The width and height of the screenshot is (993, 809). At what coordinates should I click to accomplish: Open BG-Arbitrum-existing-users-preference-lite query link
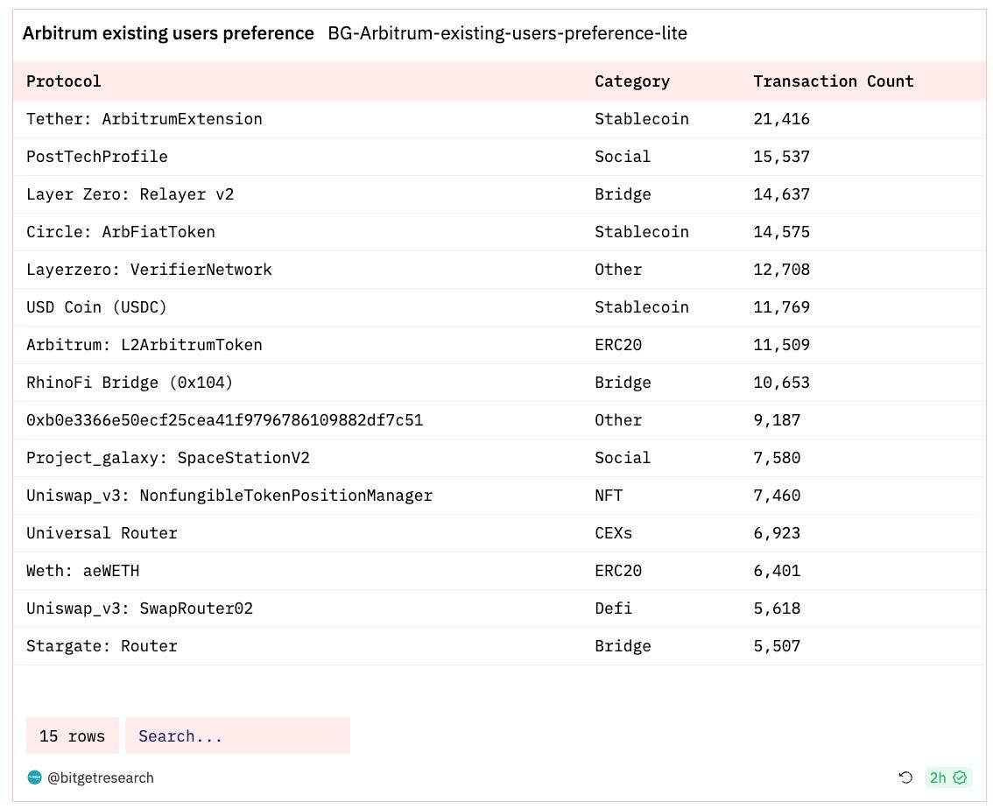tap(507, 33)
